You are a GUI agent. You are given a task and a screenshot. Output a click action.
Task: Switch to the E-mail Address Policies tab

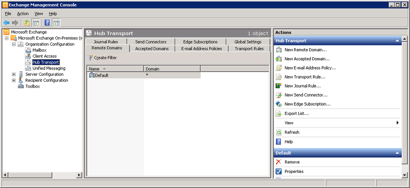coord(201,49)
